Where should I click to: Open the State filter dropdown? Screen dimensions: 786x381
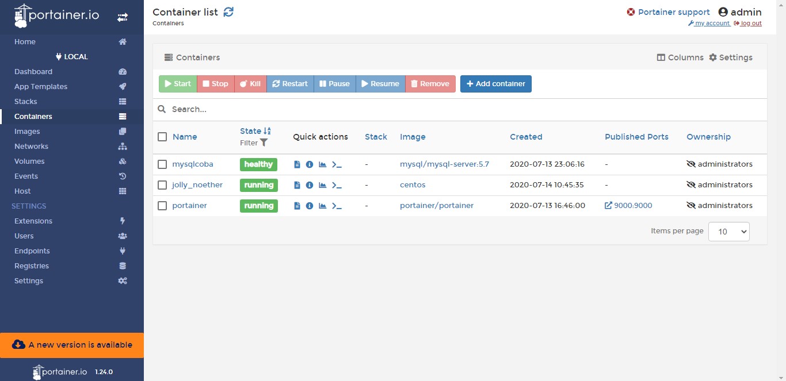254,143
